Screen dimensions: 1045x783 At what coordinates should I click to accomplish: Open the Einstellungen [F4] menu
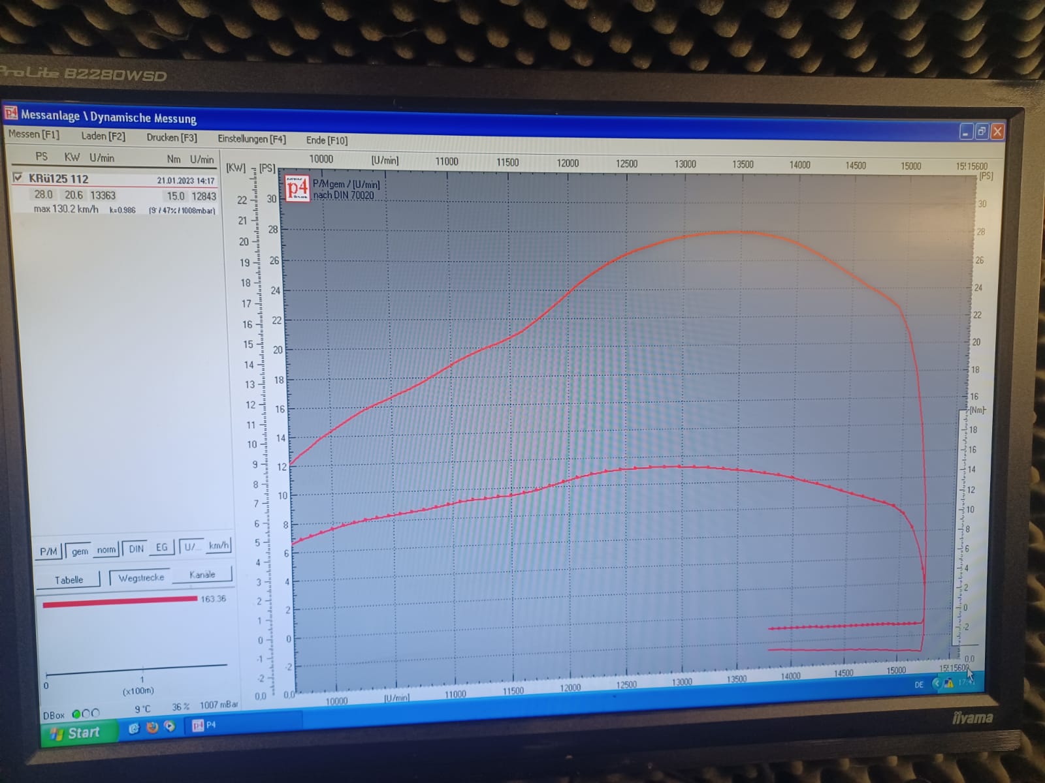click(x=251, y=138)
